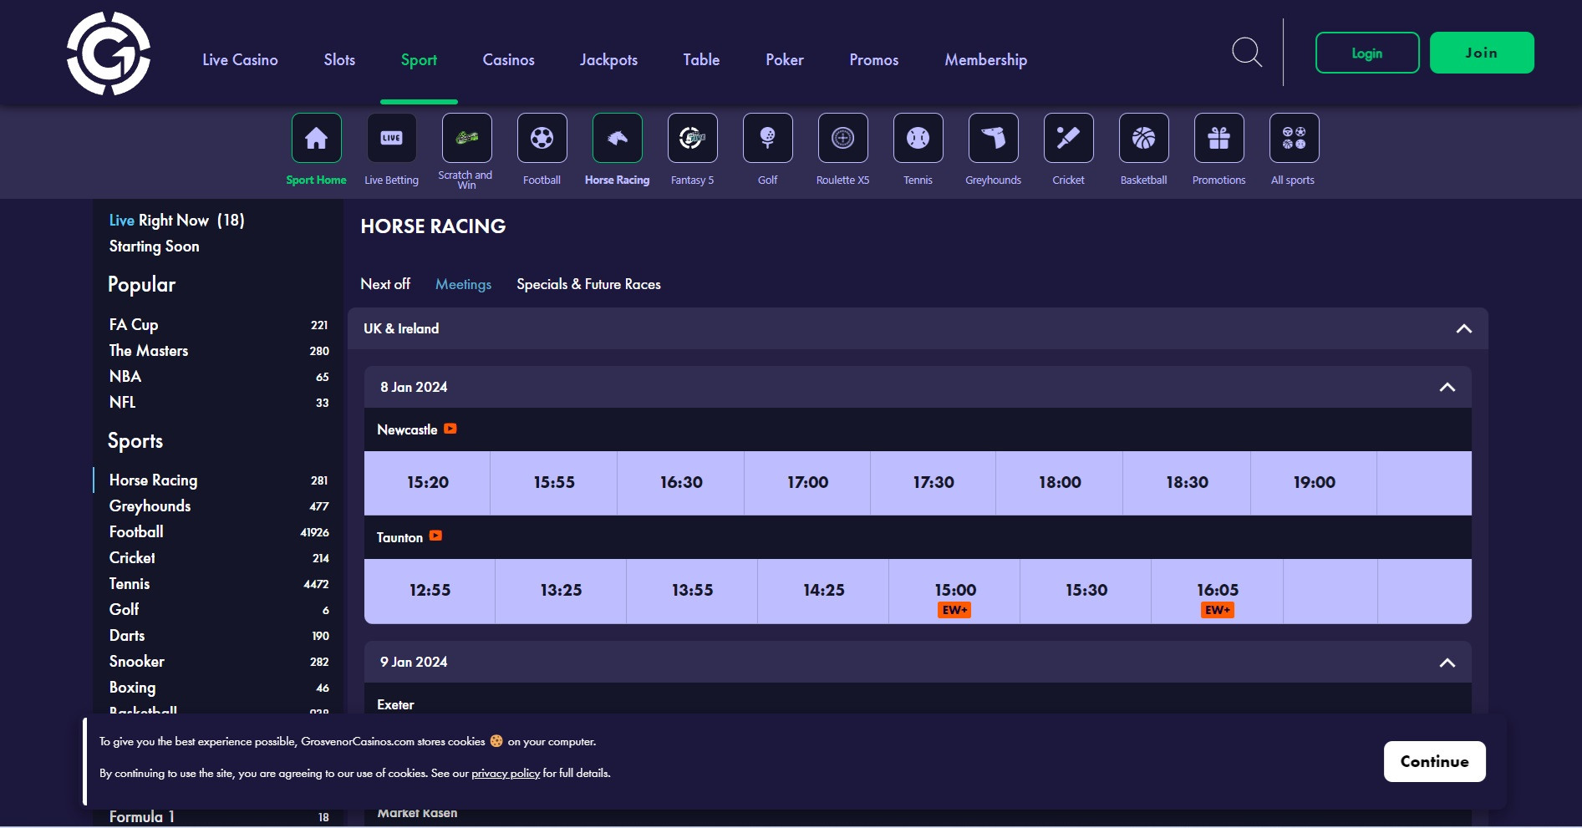The width and height of the screenshot is (1582, 828).
Task: Open the Greyhounds icon in sports bar
Action: coord(993,139)
